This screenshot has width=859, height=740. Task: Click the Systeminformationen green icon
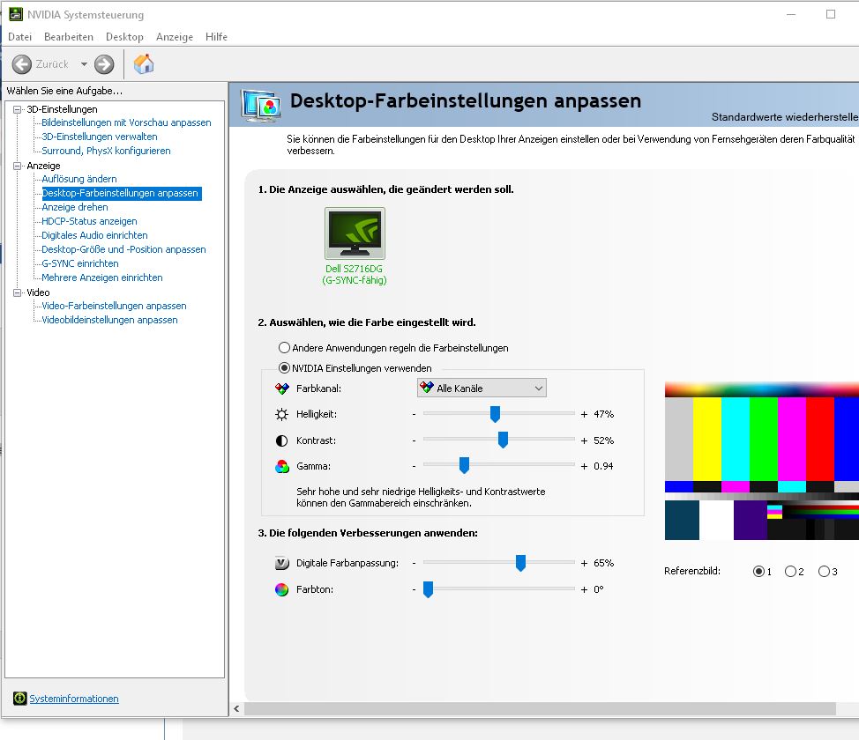(19, 698)
